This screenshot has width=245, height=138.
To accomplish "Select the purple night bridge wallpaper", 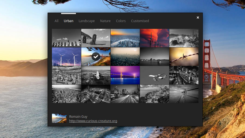I will (x=125, y=75).
